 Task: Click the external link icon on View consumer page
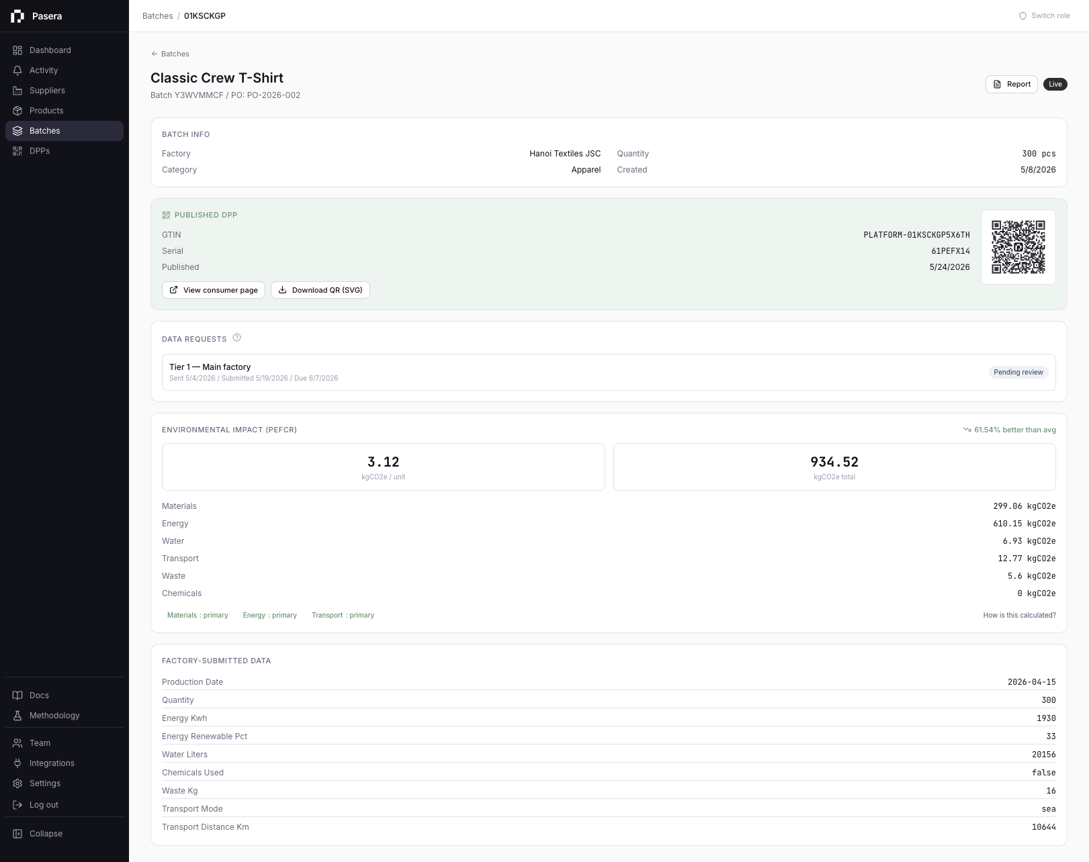[174, 290]
